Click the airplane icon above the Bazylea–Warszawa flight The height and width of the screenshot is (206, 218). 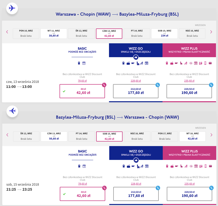[12, 111]
